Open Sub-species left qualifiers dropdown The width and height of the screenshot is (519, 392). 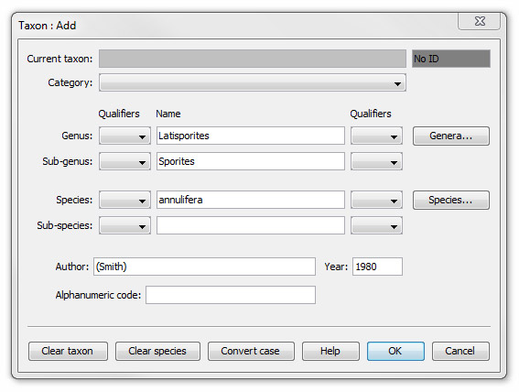(124, 225)
